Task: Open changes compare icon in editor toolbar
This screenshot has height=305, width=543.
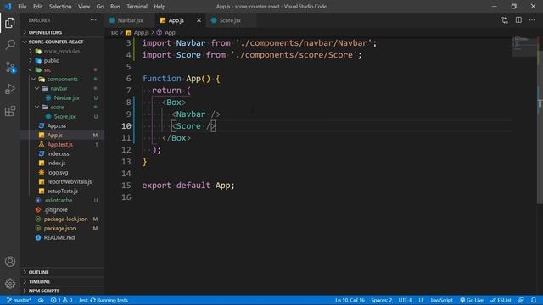Action: coord(505,20)
